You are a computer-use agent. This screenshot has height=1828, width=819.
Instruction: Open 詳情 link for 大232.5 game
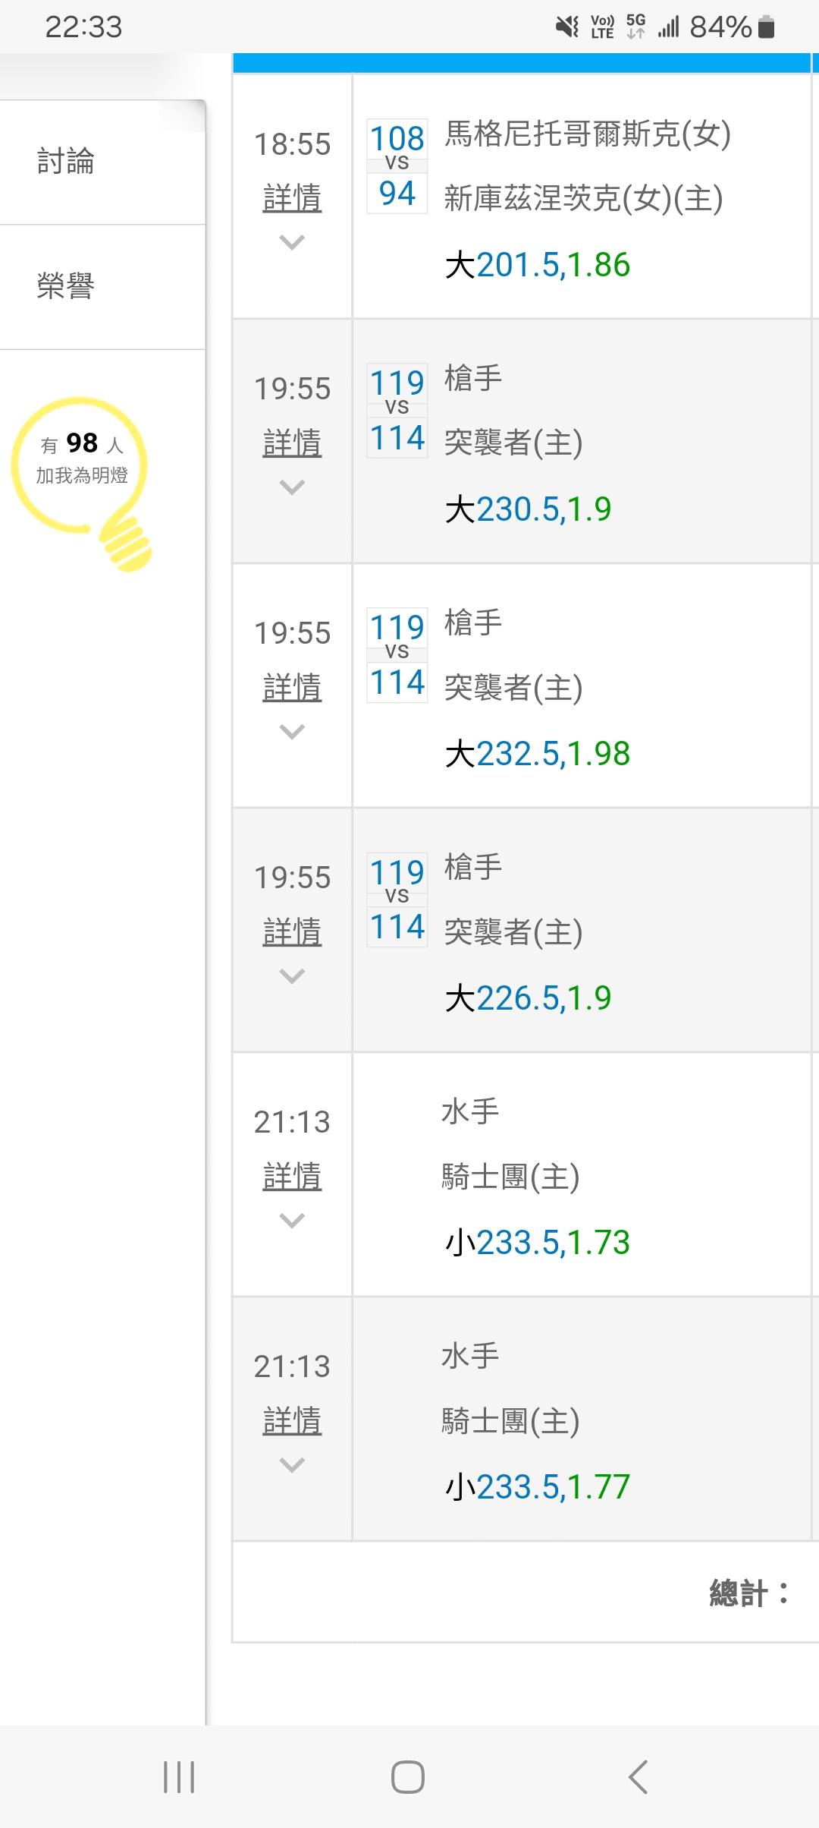tap(292, 687)
